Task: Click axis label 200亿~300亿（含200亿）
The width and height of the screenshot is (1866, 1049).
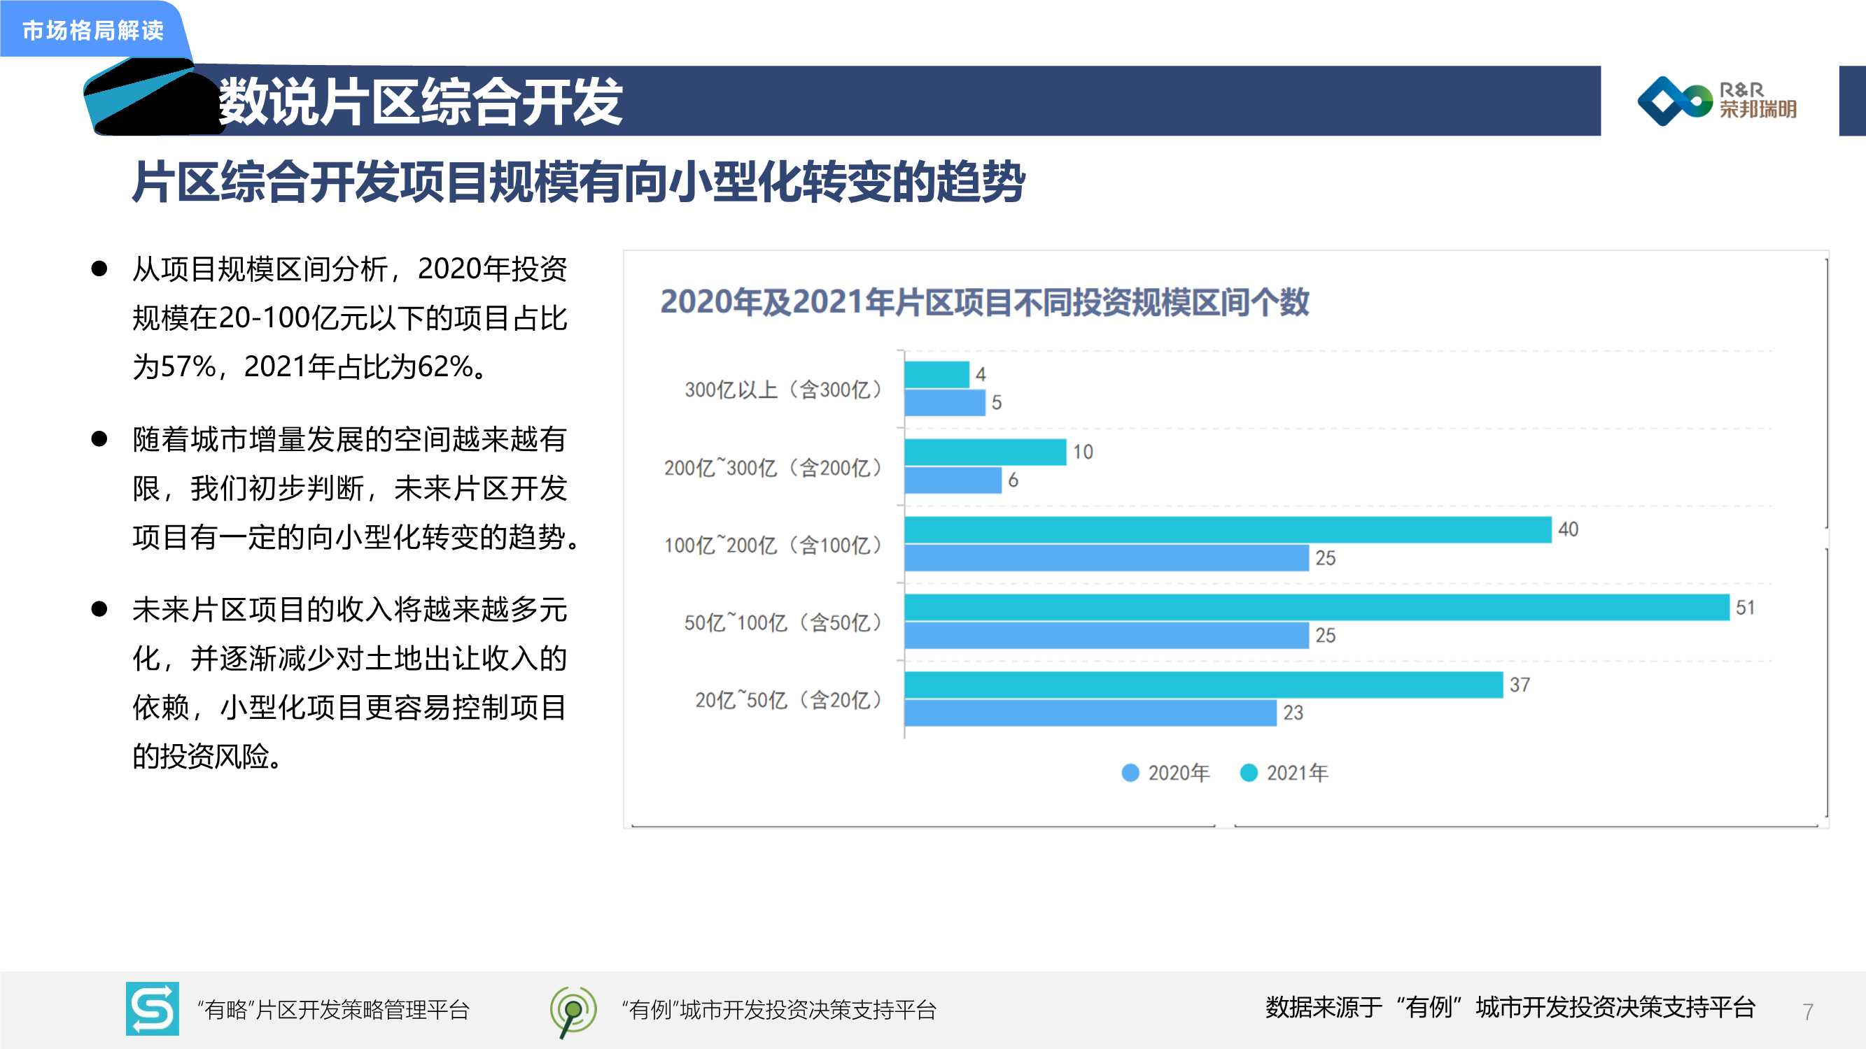Action: coord(773,468)
